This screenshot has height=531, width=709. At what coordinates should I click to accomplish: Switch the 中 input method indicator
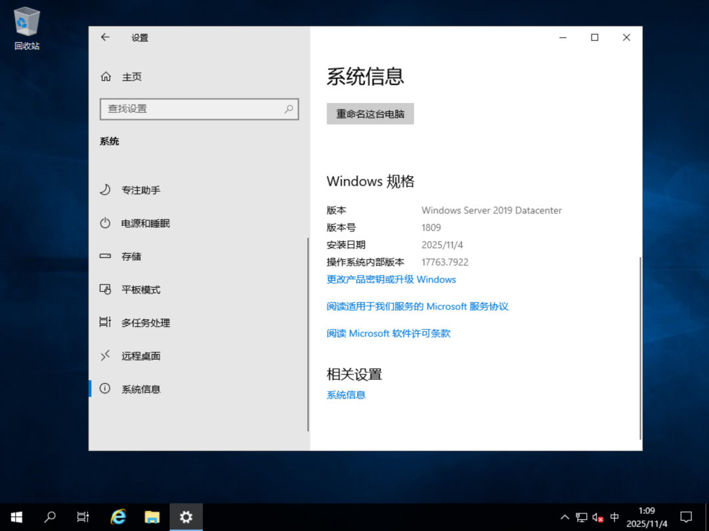point(614,517)
